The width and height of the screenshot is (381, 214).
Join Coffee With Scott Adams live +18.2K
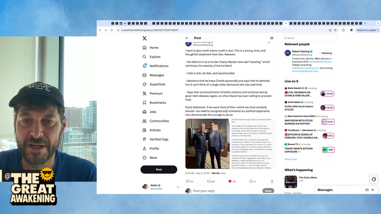pos(327,108)
